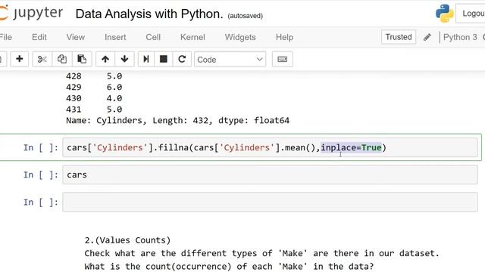Click the output row 429 6.0

coord(94,87)
